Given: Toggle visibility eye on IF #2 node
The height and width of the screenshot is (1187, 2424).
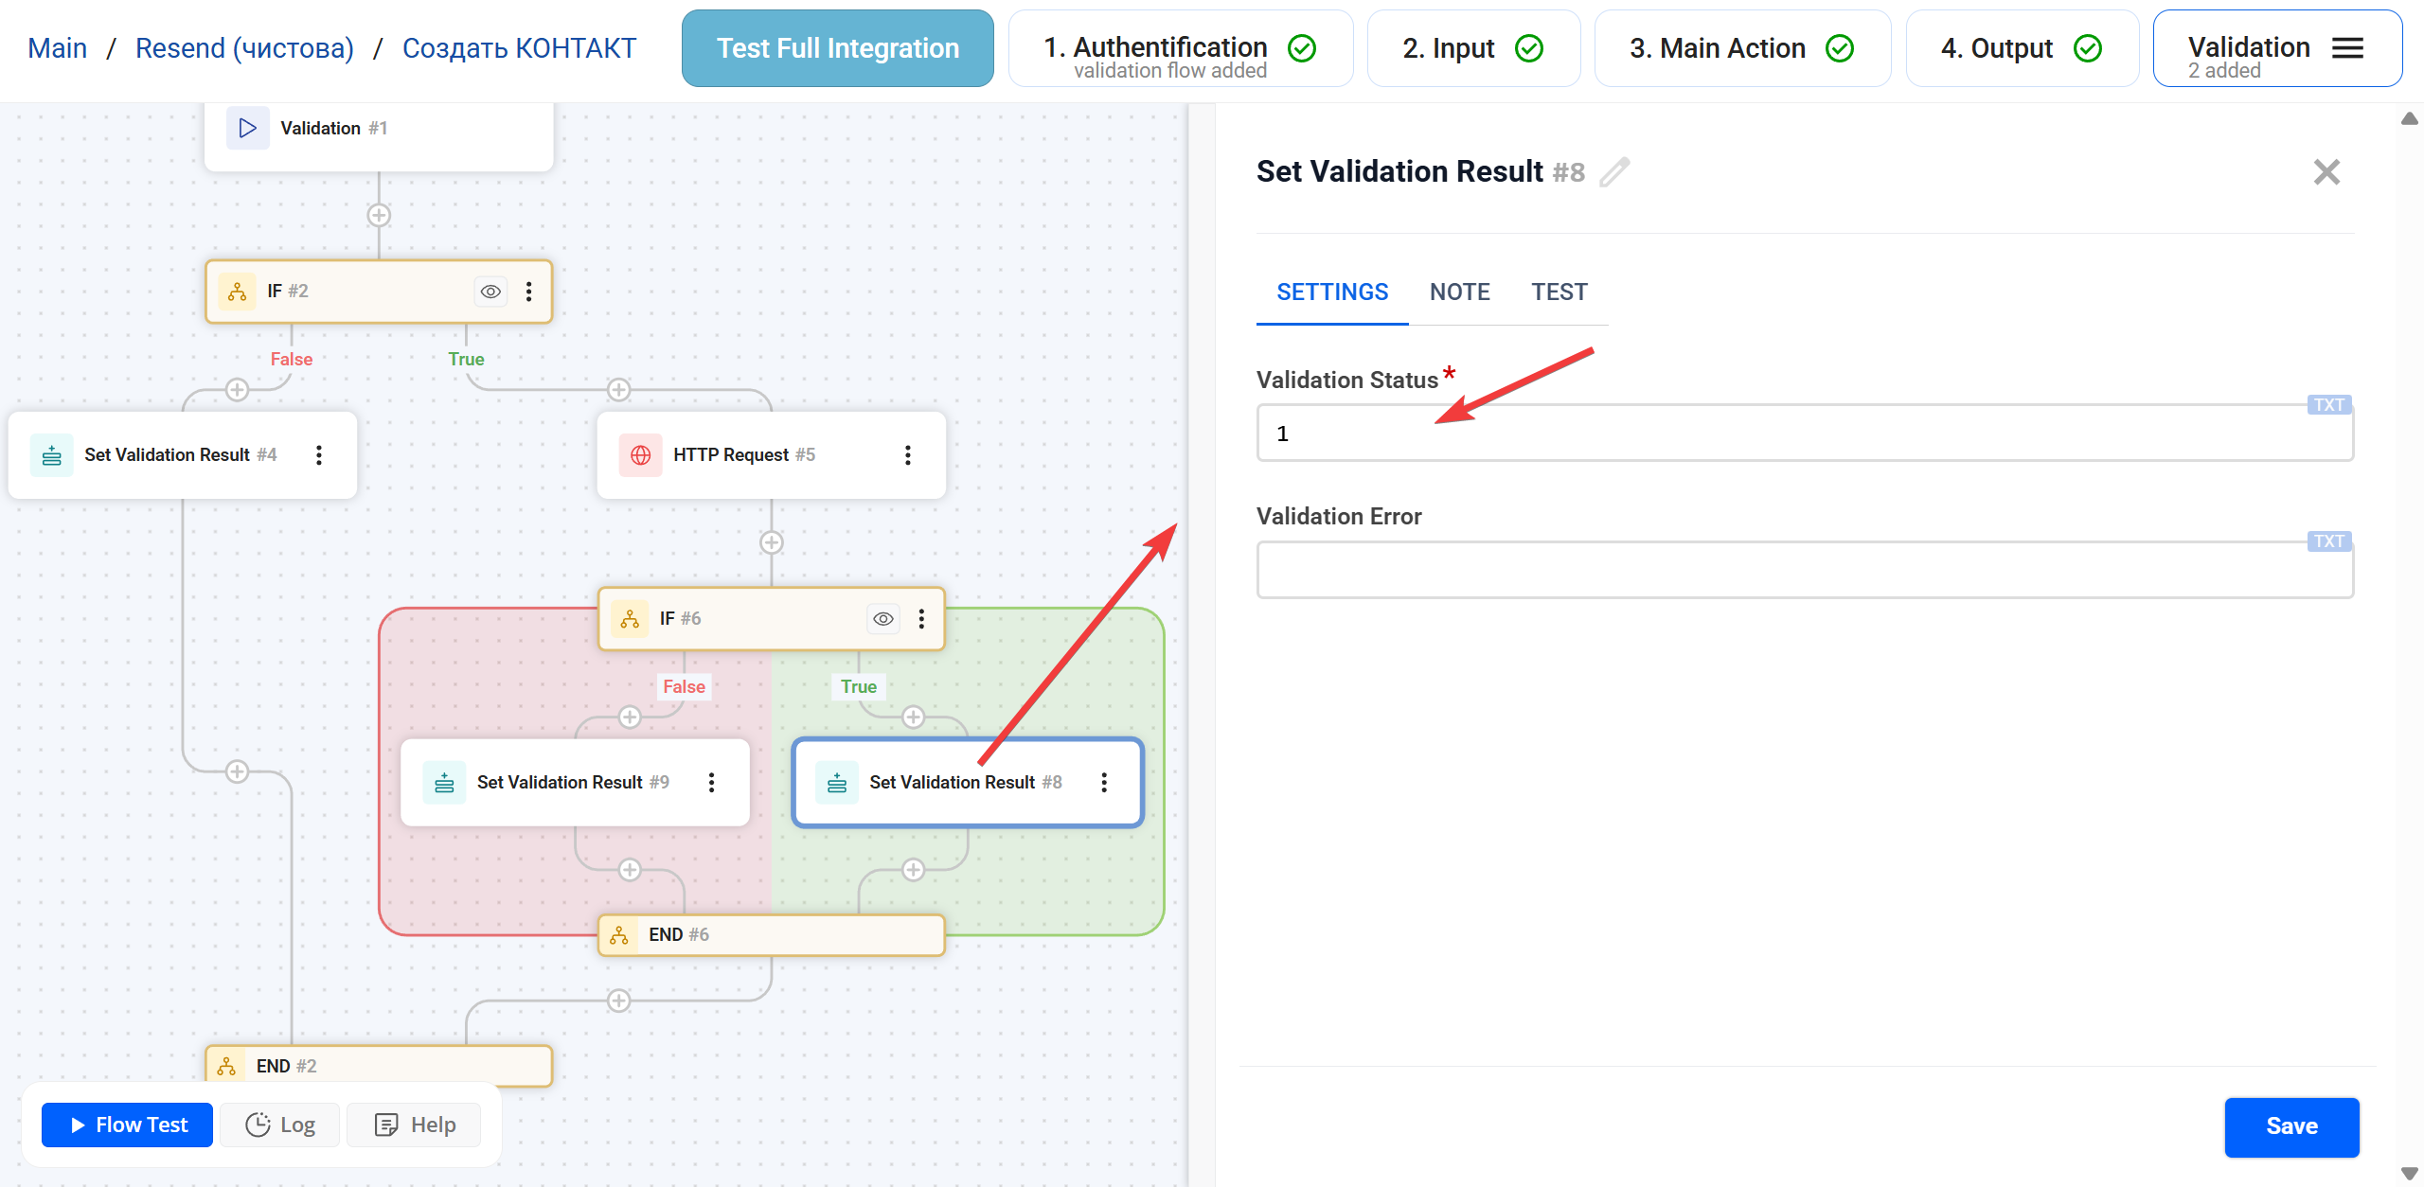Looking at the screenshot, I should tap(490, 291).
